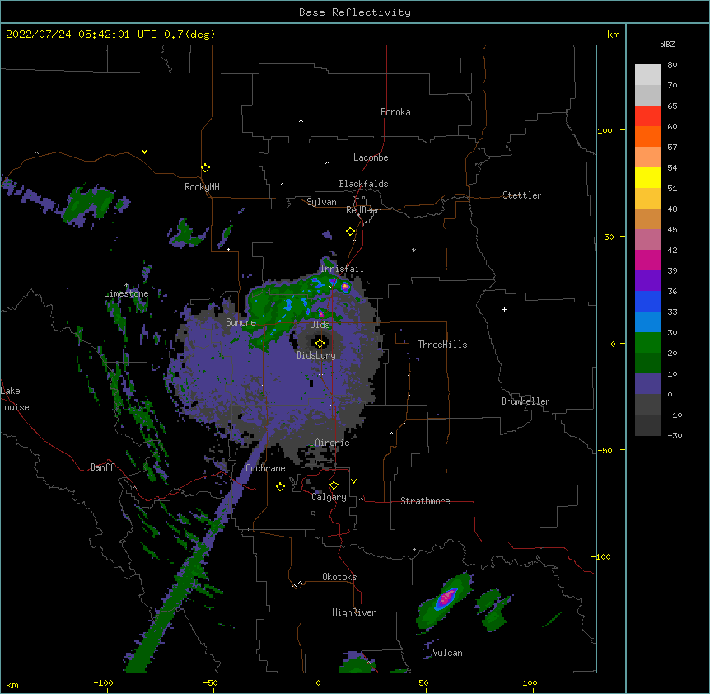Viewport: 710px width, 694px height.
Task: Click the yellow diamond marker south of RedDeer
Action: point(351,232)
